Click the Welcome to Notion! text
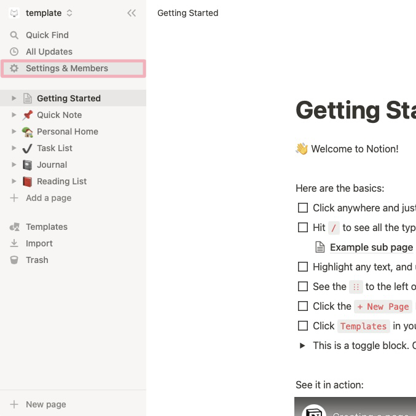The image size is (416, 416). (355, 149)
